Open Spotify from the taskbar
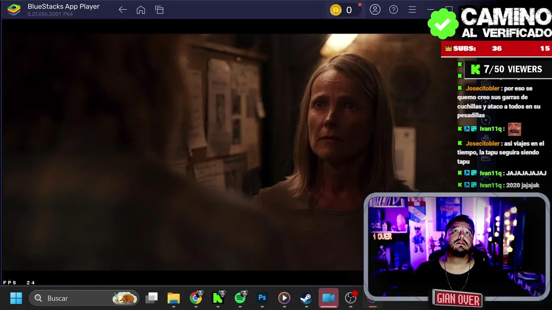This screenshot has width=552, height=310. coord(240,298)
